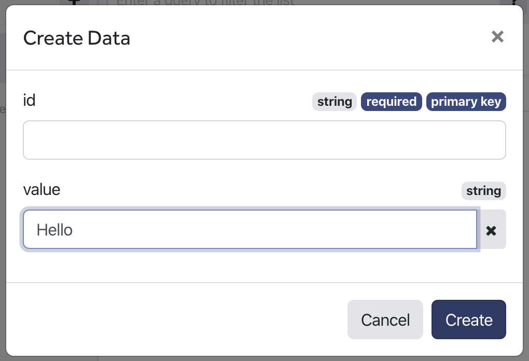Click the 'required' badge on id field

point(391,102)
